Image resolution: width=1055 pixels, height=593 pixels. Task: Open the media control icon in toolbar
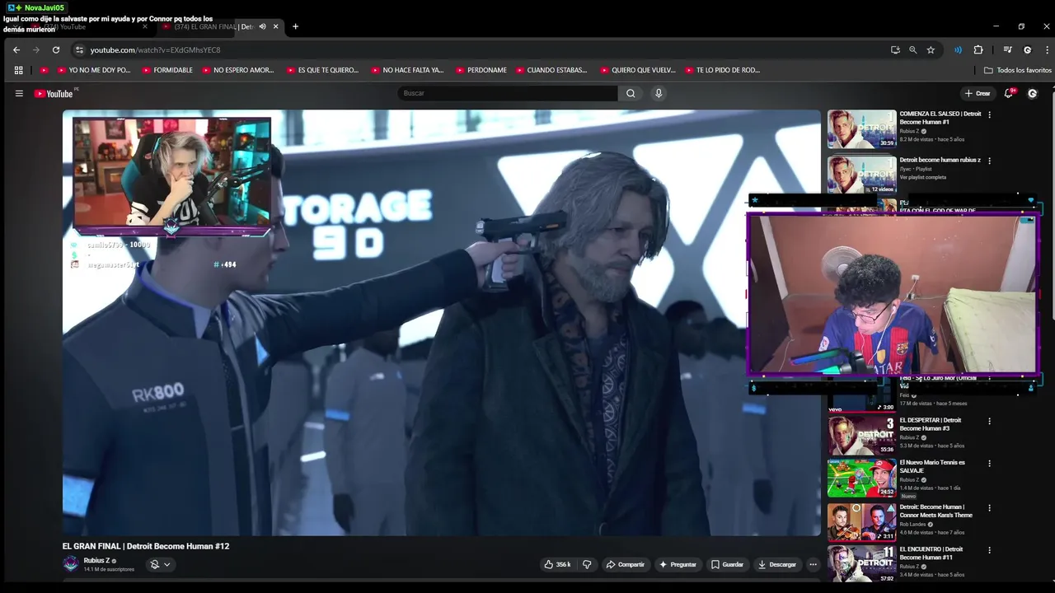point(1007,49)
